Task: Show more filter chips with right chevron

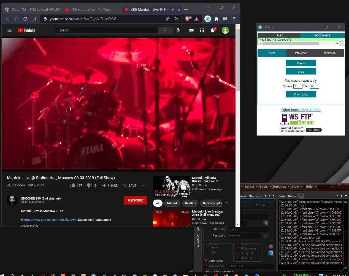Action: pos(227,203)
